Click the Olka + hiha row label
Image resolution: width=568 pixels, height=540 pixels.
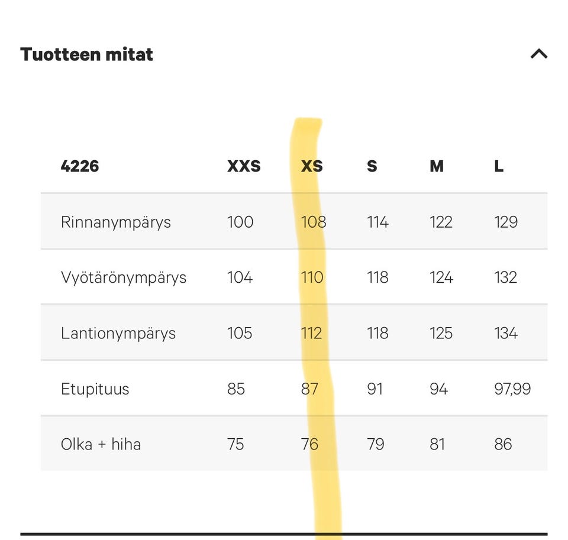[x=101, y=445]
